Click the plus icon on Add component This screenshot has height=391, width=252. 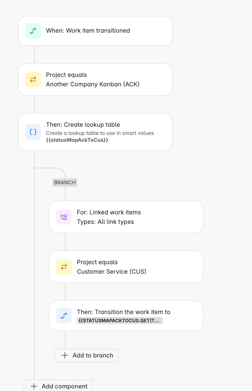[34, 386]
